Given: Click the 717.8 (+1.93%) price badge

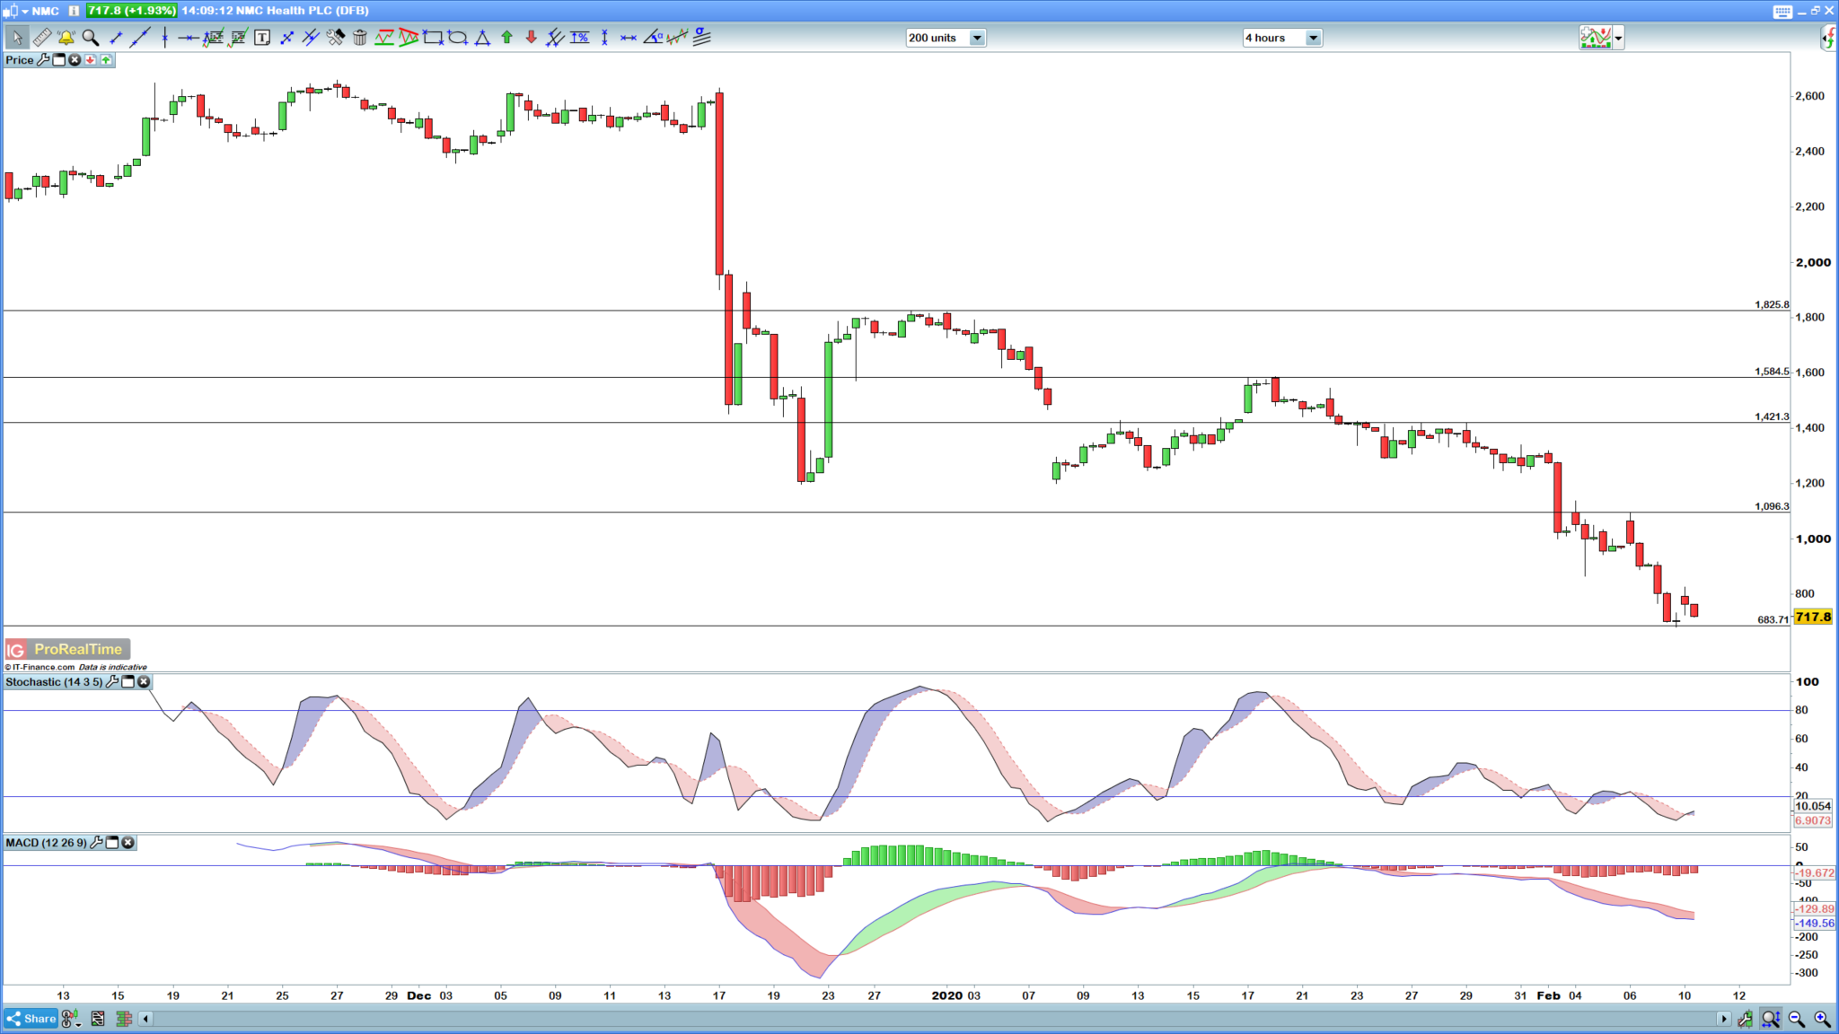Looking at the screenshot, I should (131, 11).
